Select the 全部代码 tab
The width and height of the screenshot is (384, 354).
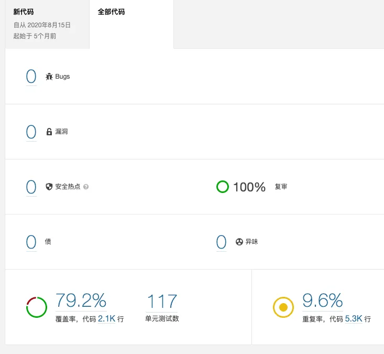131,24
